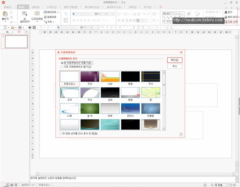
Task: Open dropdown arrow next to save icon
Action: point(23,28)
